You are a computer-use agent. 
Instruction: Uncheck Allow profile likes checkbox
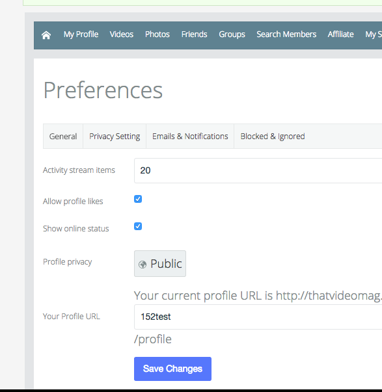coord(138,199)
